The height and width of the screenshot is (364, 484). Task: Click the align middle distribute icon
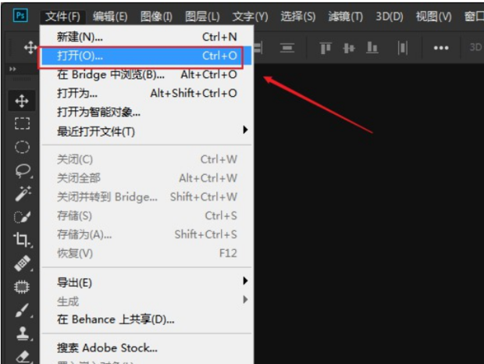point(349,48)
